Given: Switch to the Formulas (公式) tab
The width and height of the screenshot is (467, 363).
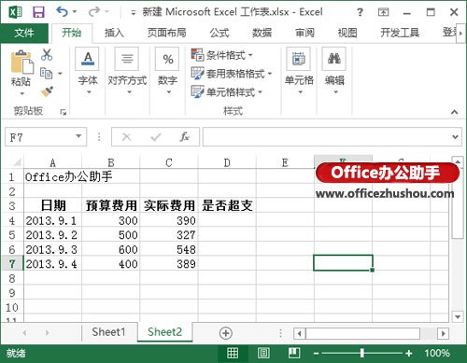Looking at the screenshot, I should pos(219,33).
